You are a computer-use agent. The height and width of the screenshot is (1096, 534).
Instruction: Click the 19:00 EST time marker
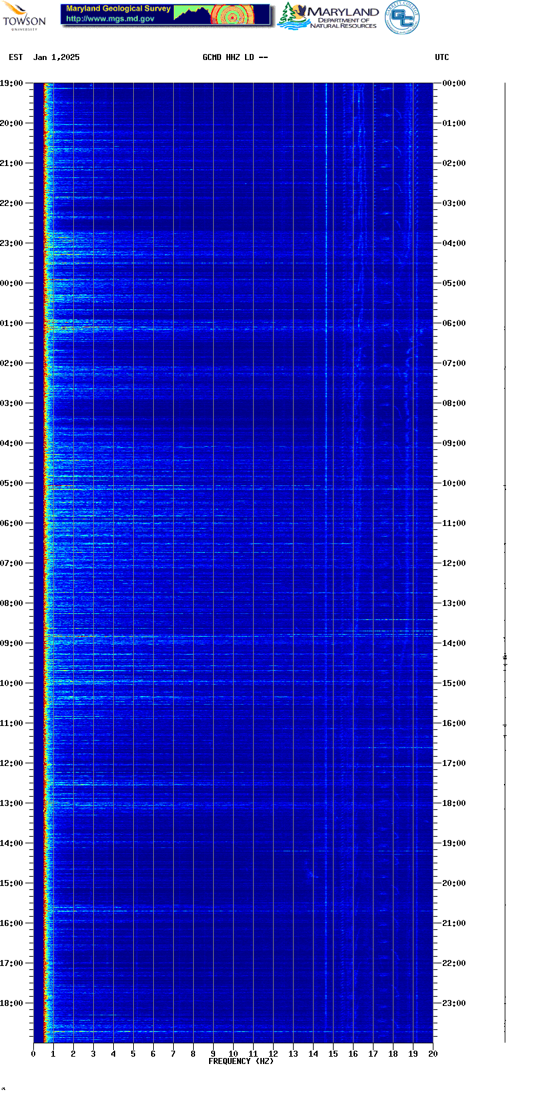pos(11,83)
